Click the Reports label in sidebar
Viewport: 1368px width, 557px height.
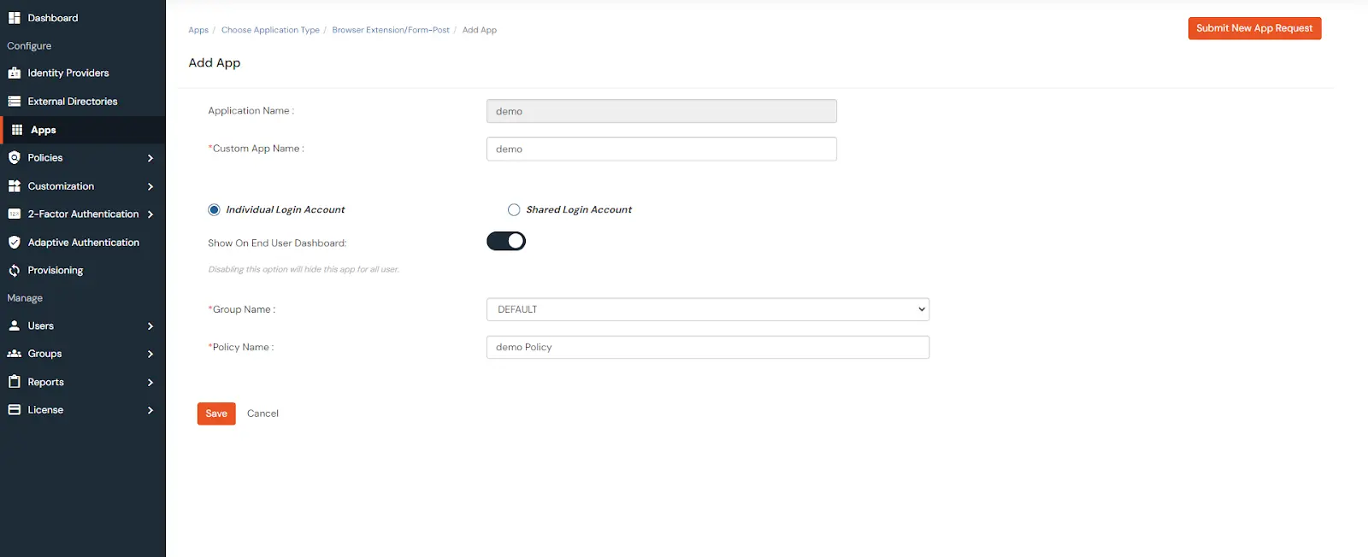(x=46, y=383)
